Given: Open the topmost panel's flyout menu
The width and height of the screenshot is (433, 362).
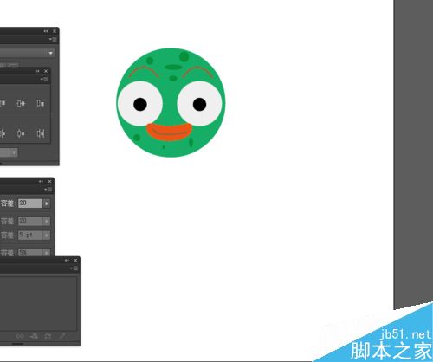Looking at the screenshot, I should (x=53, y=39).
